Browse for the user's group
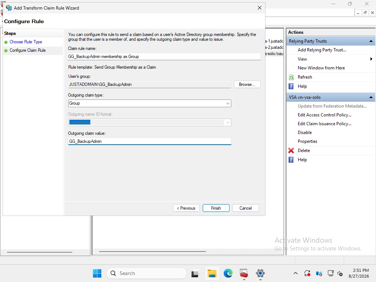The height and width of the screenshot is (282, 376). tap(247, 84)
